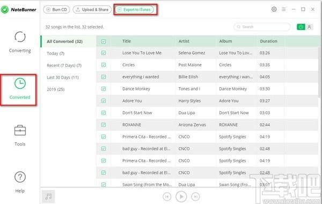The width and height of the screenshot is (322, 204).
Task: Uncheck the Swan Song checkbox
Action: pyautogui.click(x=104, y=185)
